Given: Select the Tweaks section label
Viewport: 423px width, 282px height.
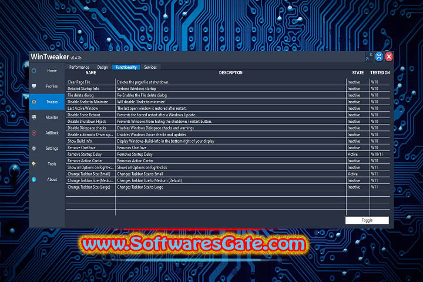Looking at the screenshot, I should coord(52,102).
